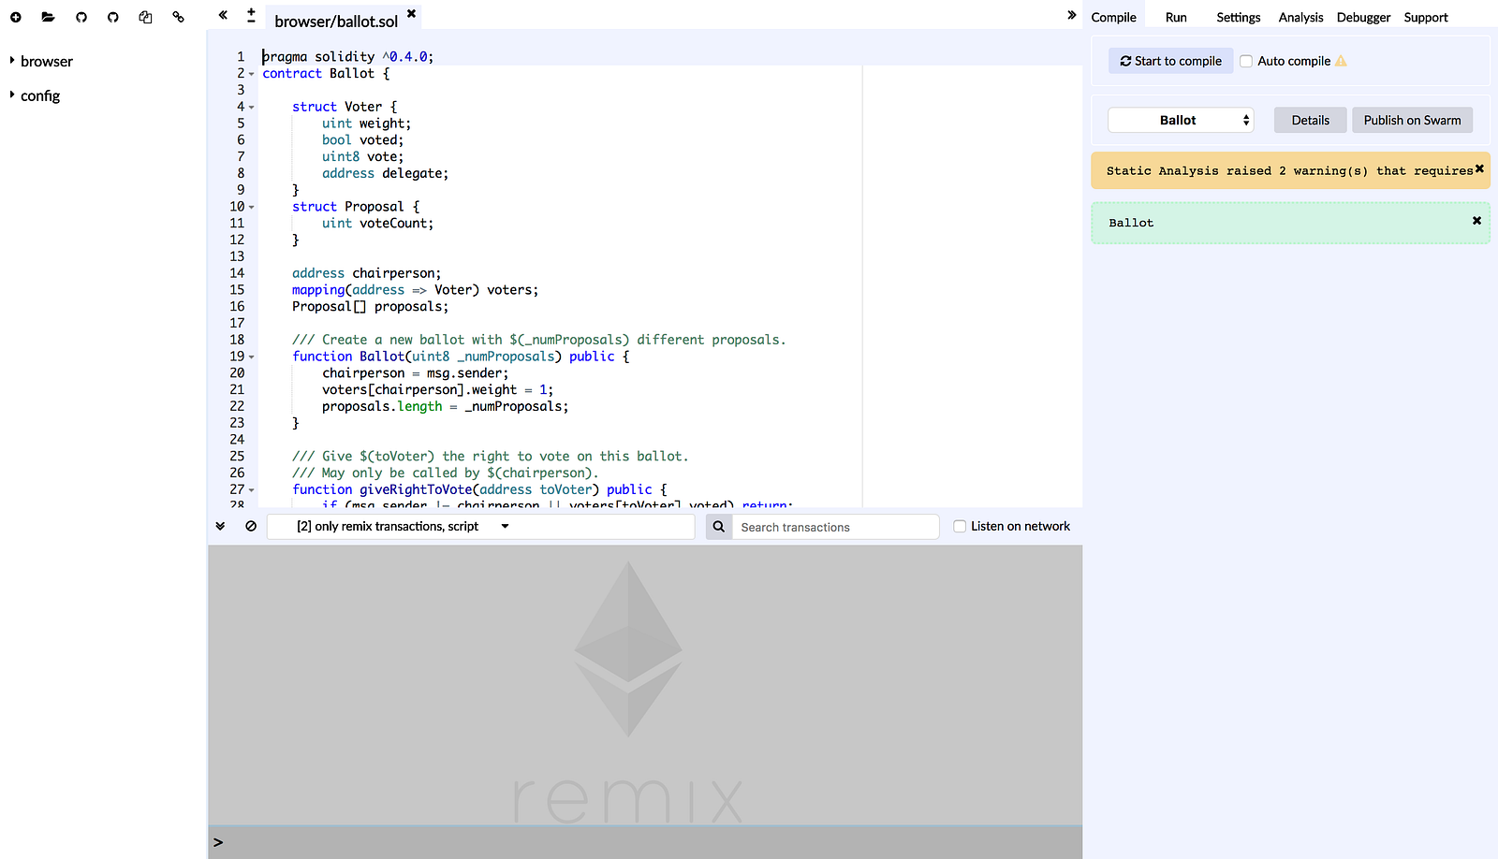The height and width of the screenshot is (859, 1498).
Task: Open the Support tab
Action: point(1426,17)
